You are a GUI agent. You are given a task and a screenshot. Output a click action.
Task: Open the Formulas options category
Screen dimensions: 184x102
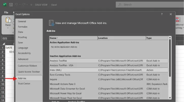(29, 27)
